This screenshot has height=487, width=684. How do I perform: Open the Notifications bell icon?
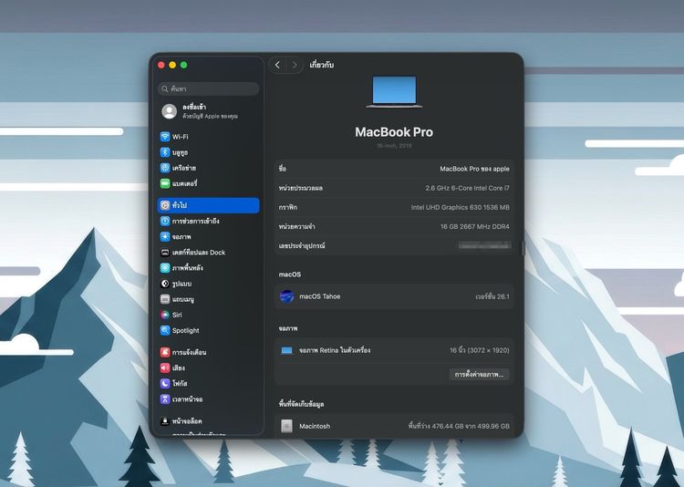pyautogui.click(x=165, y=352)
